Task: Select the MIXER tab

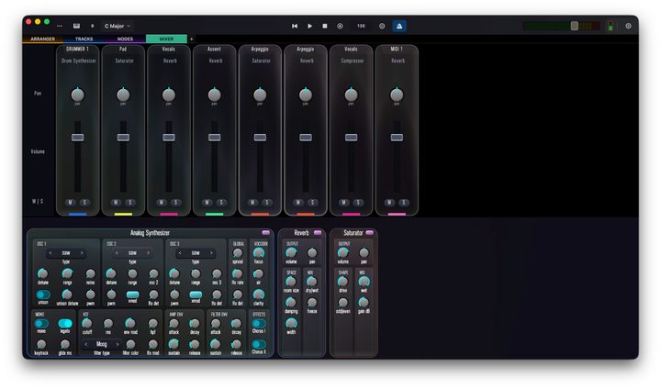Action: coord(166,39)
